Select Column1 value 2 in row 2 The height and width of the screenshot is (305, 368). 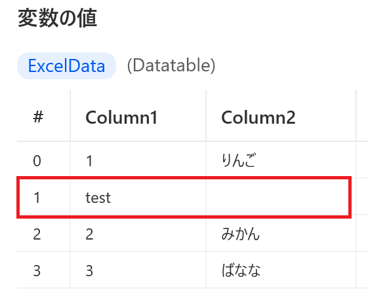point(89,234)
